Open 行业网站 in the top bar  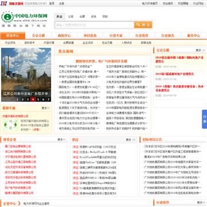[198, 3]
